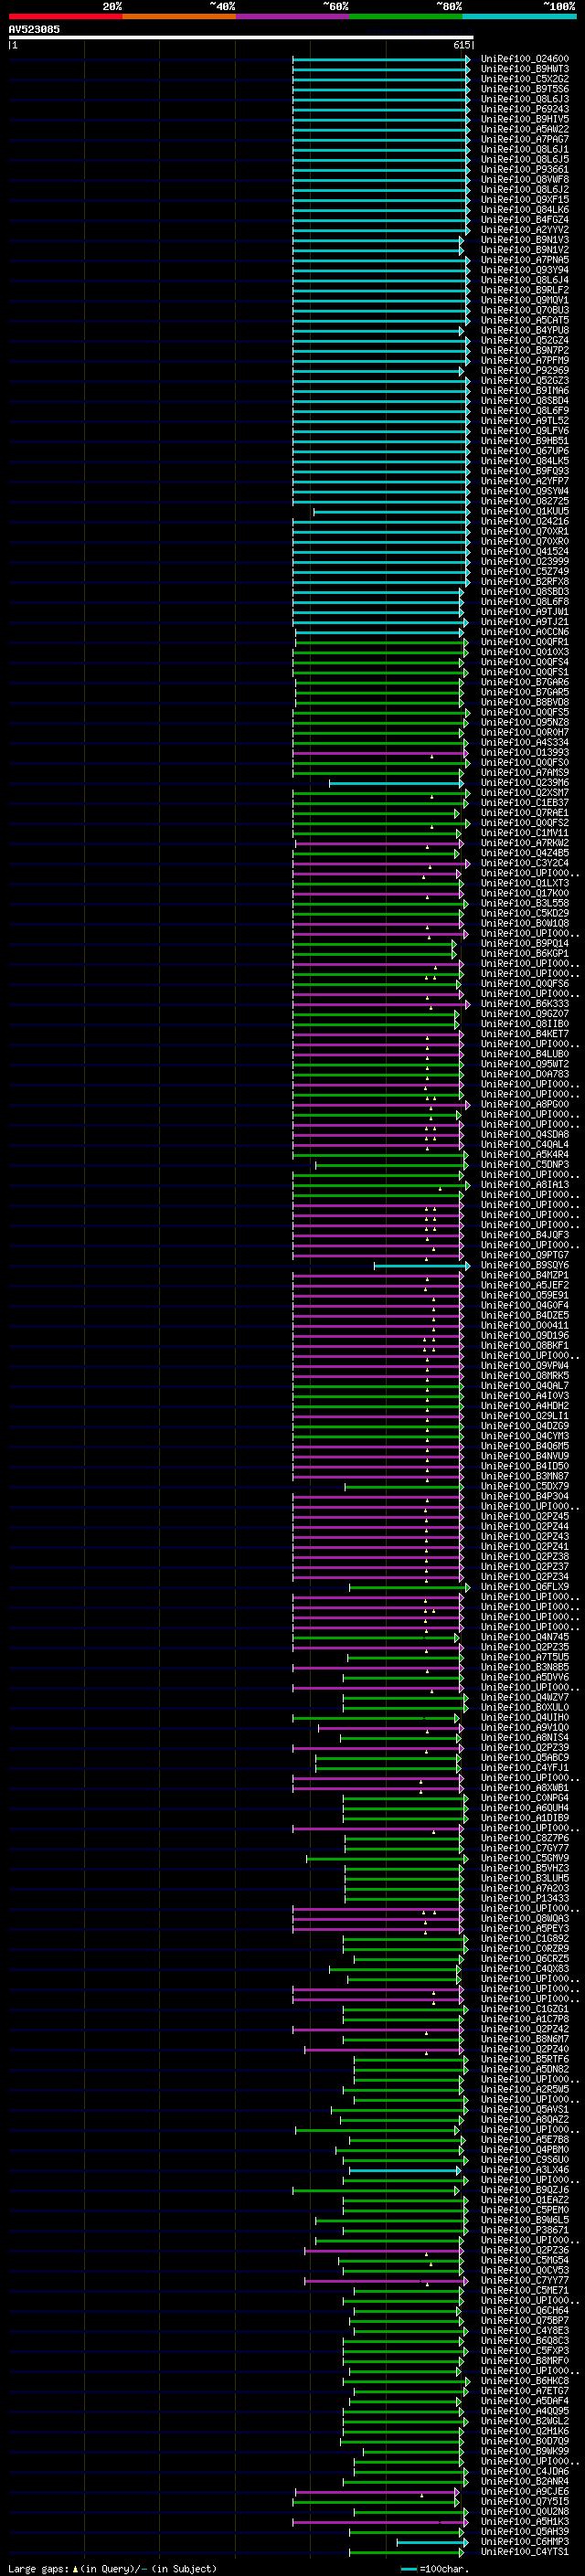Select the label UniRef100_B9RLF2

[525, 290]
